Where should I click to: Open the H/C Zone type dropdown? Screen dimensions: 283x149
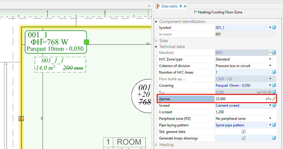coord(270,59)
